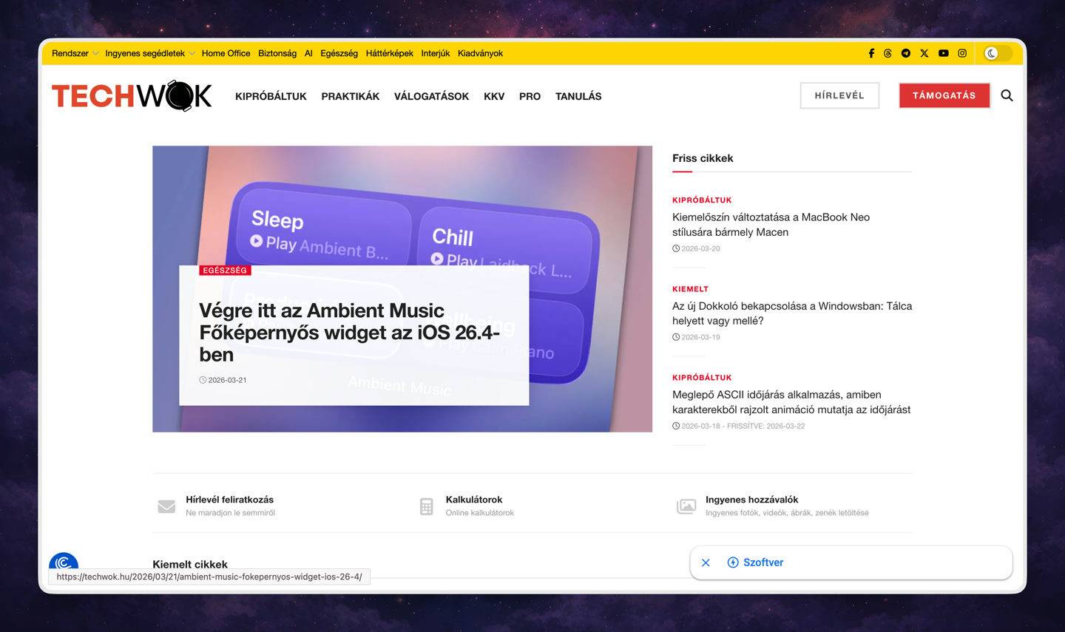Click the red EGÉSZSÉG tag on featured article

tap(225, 271)
